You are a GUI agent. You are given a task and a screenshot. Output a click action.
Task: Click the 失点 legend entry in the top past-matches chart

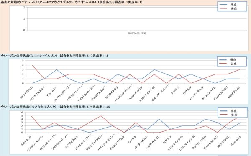(x=228, y=9)
